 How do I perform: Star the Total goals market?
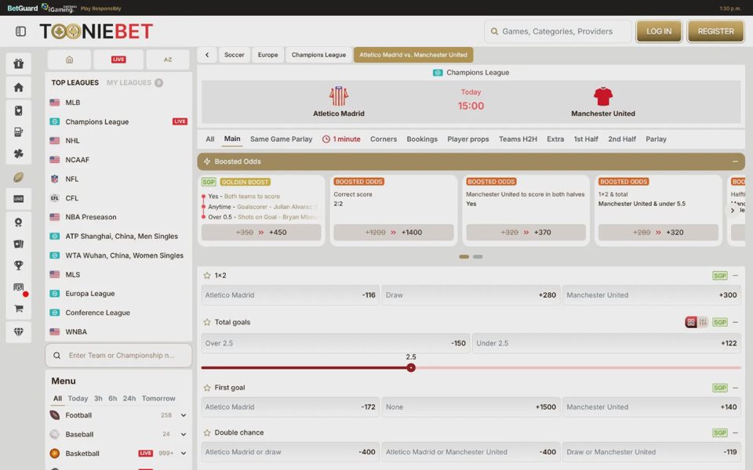207,322
